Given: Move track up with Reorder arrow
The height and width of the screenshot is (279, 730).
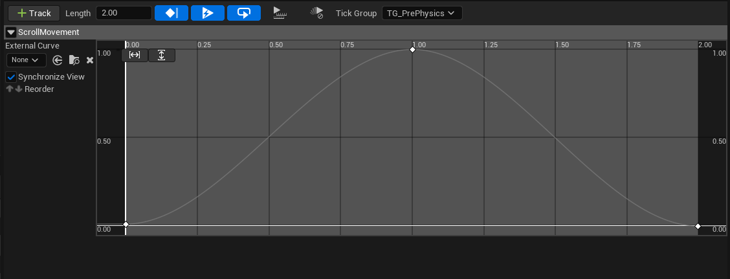Looking at the screenshot, I should [x=9, y=89].
